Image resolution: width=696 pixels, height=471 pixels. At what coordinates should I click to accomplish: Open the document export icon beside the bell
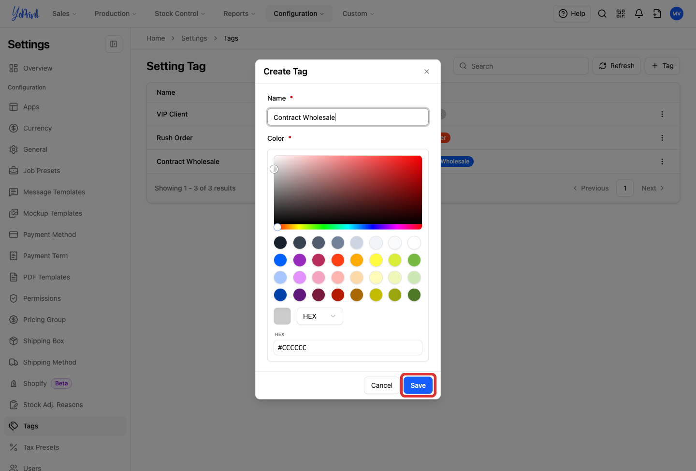[657, 14]
